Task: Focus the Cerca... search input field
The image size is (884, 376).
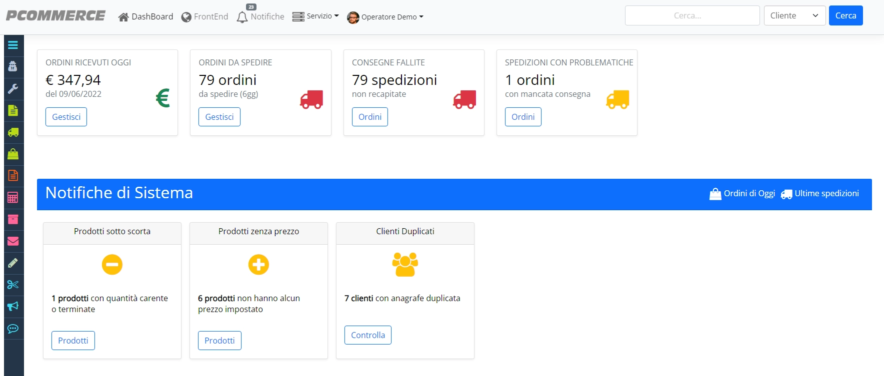Action: 692,15
